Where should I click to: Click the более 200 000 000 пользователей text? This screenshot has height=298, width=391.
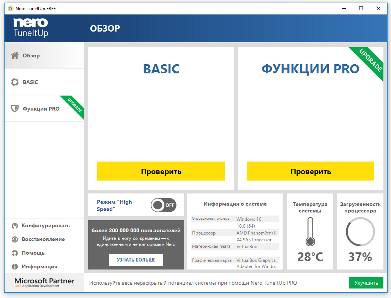tap(136, 230)
